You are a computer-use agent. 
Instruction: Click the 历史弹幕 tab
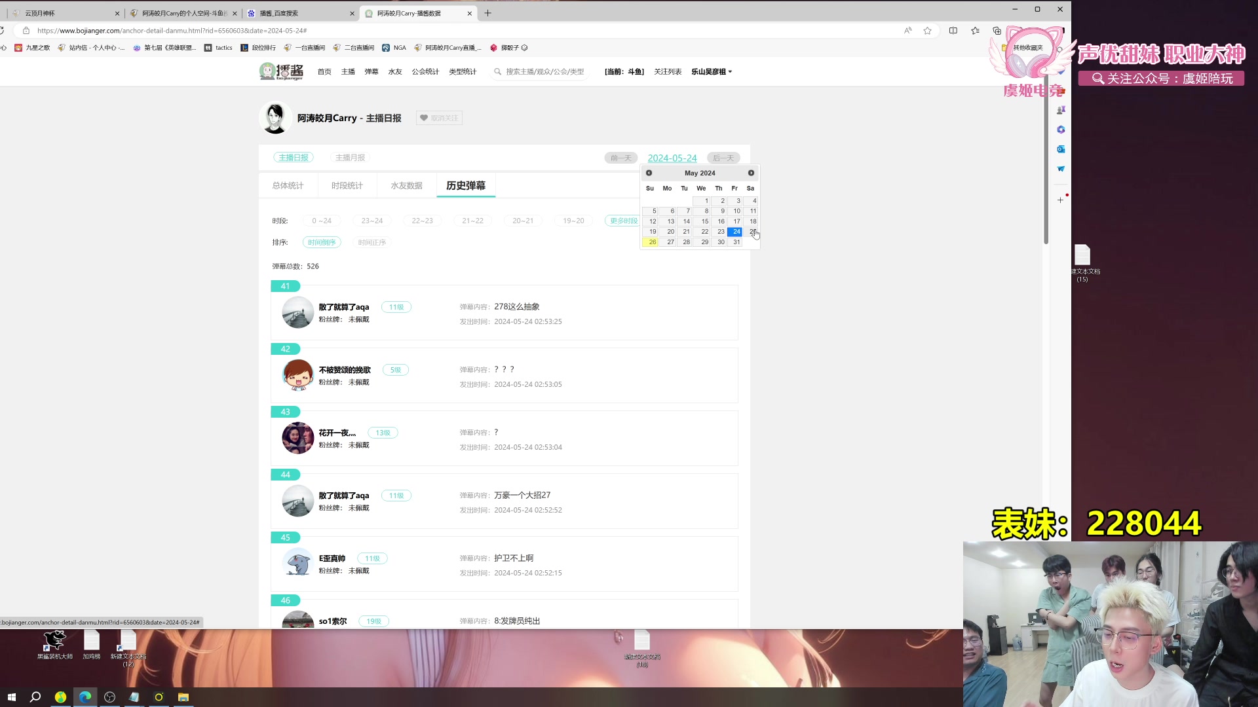pyautogui.click(x=466, y=185)
